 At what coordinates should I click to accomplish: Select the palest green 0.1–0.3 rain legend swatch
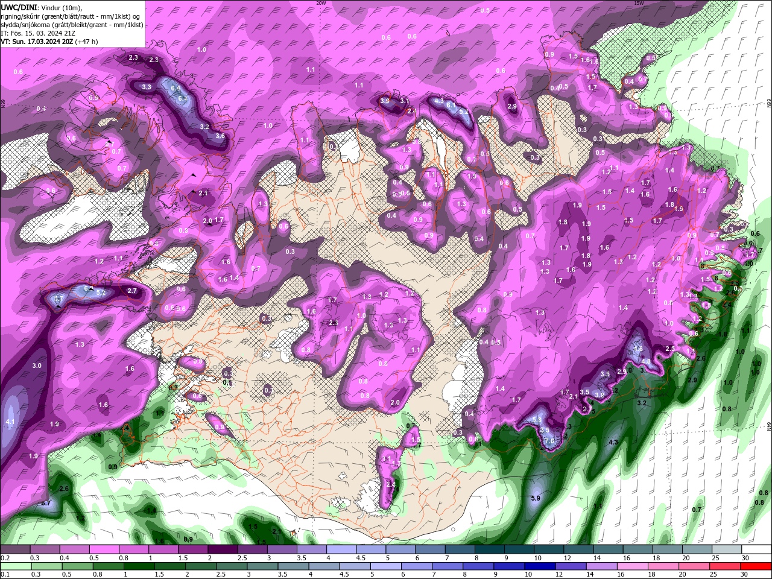tap(15, 566)
